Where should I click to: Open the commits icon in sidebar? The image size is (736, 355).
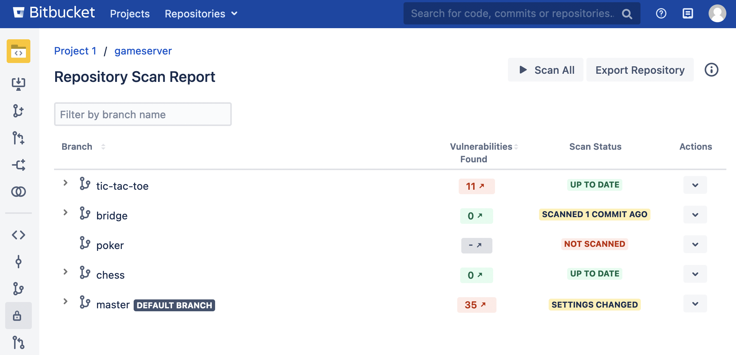(x=18, y=262)
